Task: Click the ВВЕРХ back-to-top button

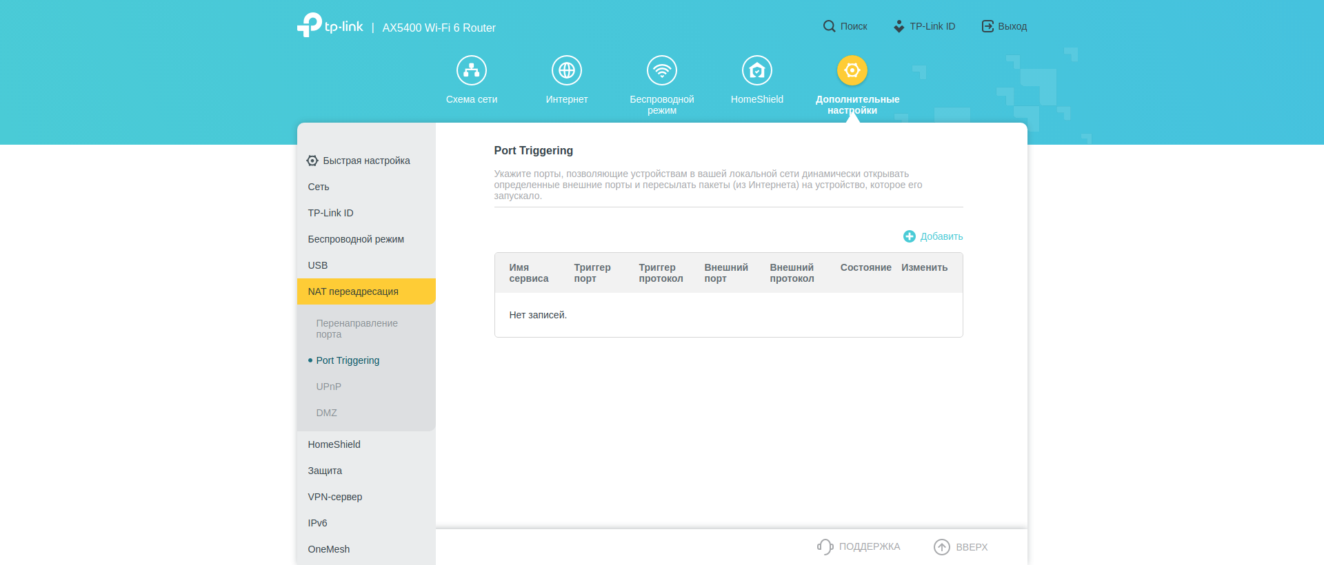Action: tap(961, 546)
